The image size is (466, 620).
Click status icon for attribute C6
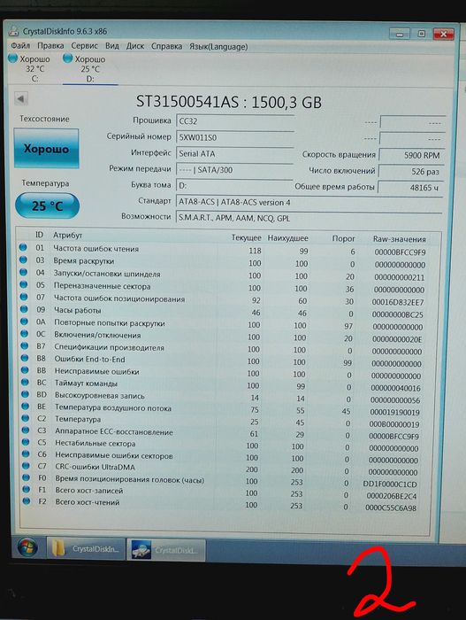(26, 453)
